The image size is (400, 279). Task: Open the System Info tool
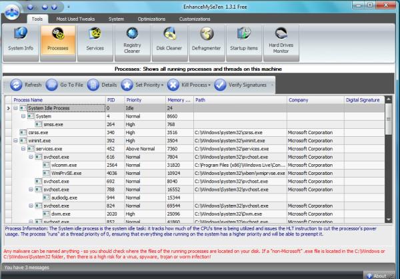click(21, 39)
